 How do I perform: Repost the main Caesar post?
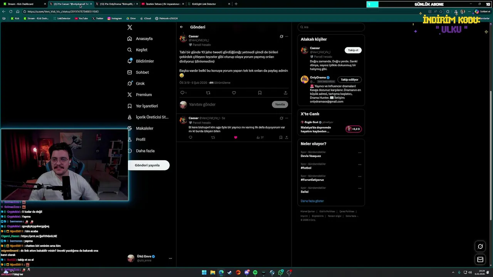(x=208, y=93)
